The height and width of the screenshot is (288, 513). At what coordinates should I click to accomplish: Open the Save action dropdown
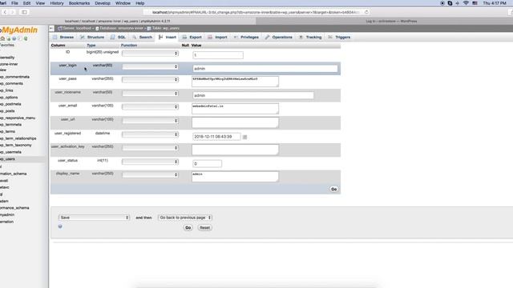pyautogui.click(x=95, y=218)
